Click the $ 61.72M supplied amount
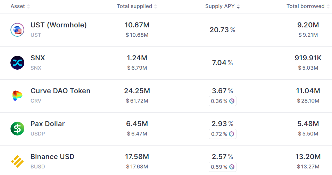This screenshot has height=175, width=332. pyautogui.click(x=137, y=101)
